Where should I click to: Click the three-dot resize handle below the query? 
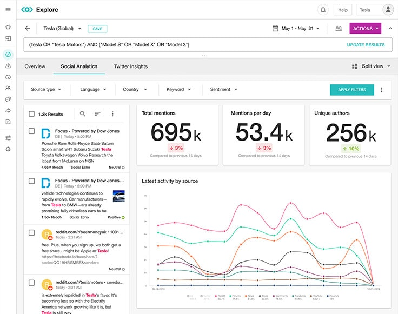204,56
